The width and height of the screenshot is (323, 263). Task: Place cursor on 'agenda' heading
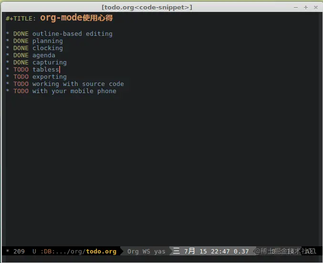coord(44,55)
